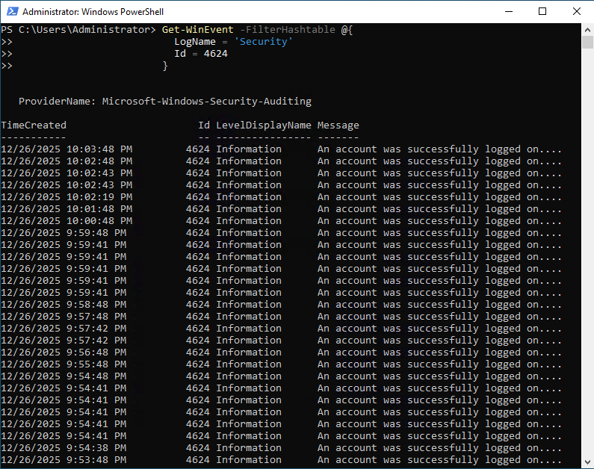Viewport: 594px width, 469px height.
Task: Click the LevelDisplayName column header
Action: pos(263,125)
